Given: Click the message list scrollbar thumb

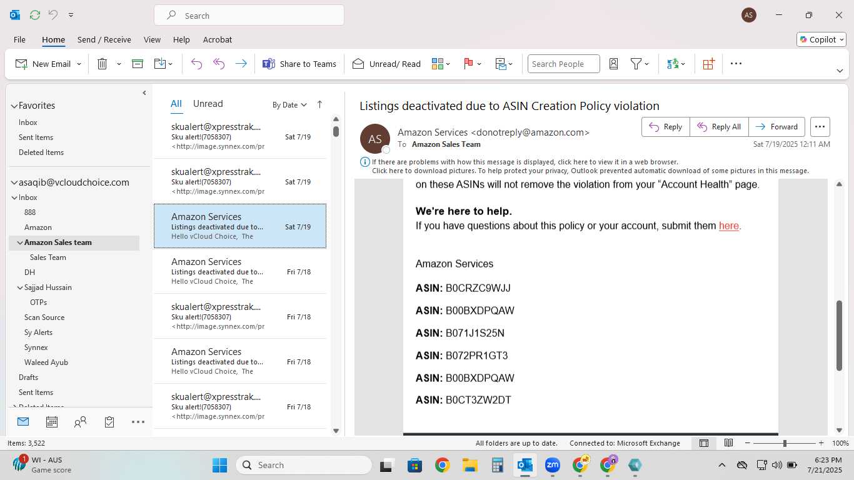Looking at the screenshot, I should coord(336,131).
